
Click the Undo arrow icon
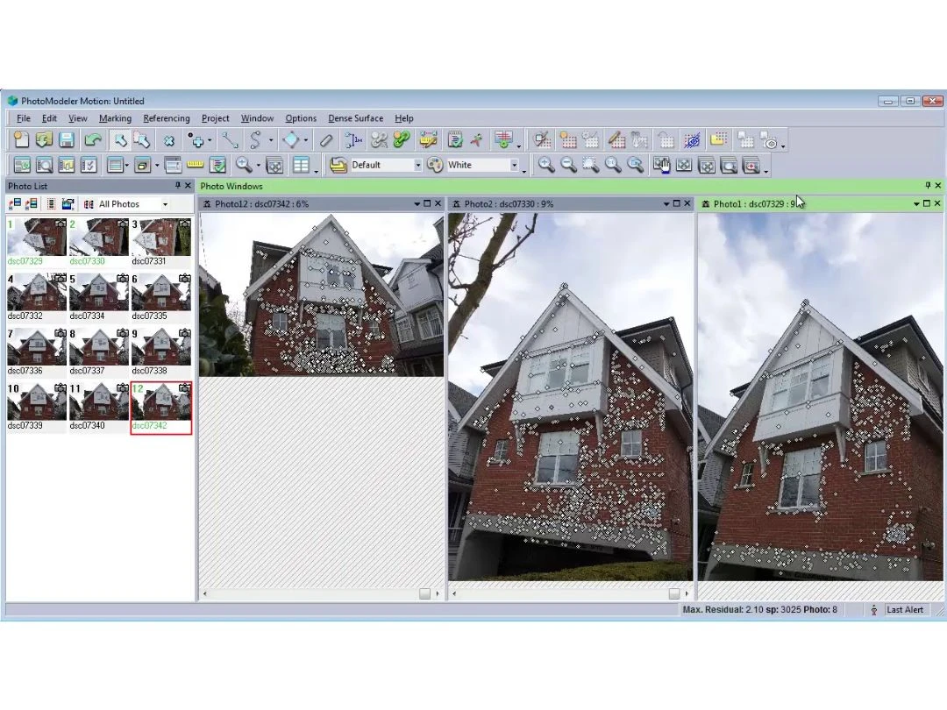tap(93, 140)
